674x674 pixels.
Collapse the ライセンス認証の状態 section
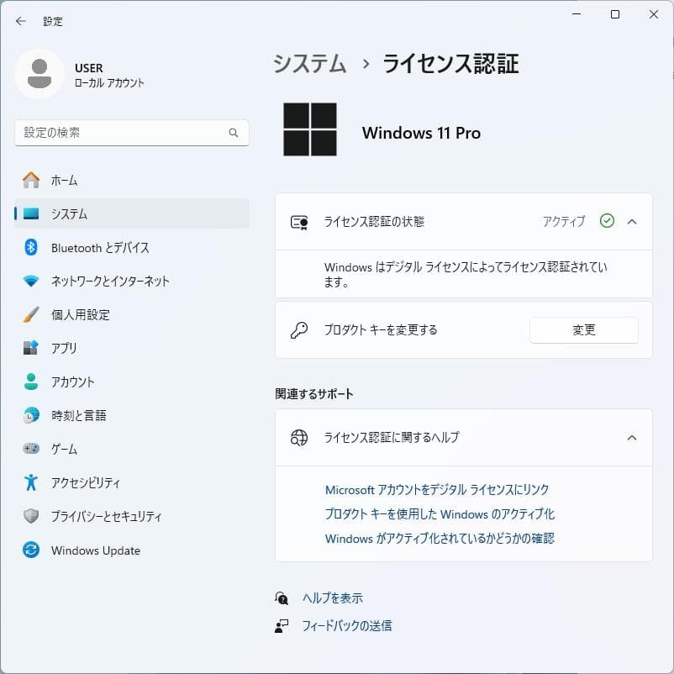632,221
